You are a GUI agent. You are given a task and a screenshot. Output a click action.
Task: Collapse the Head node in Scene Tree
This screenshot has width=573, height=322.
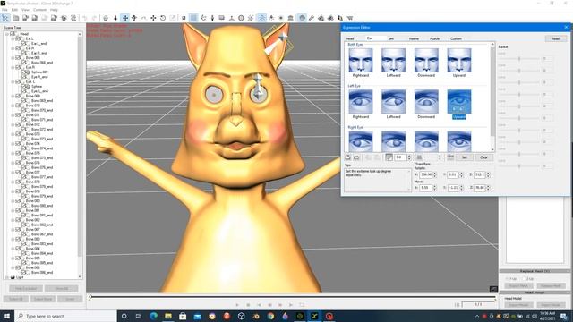click(x=7, y=34)
